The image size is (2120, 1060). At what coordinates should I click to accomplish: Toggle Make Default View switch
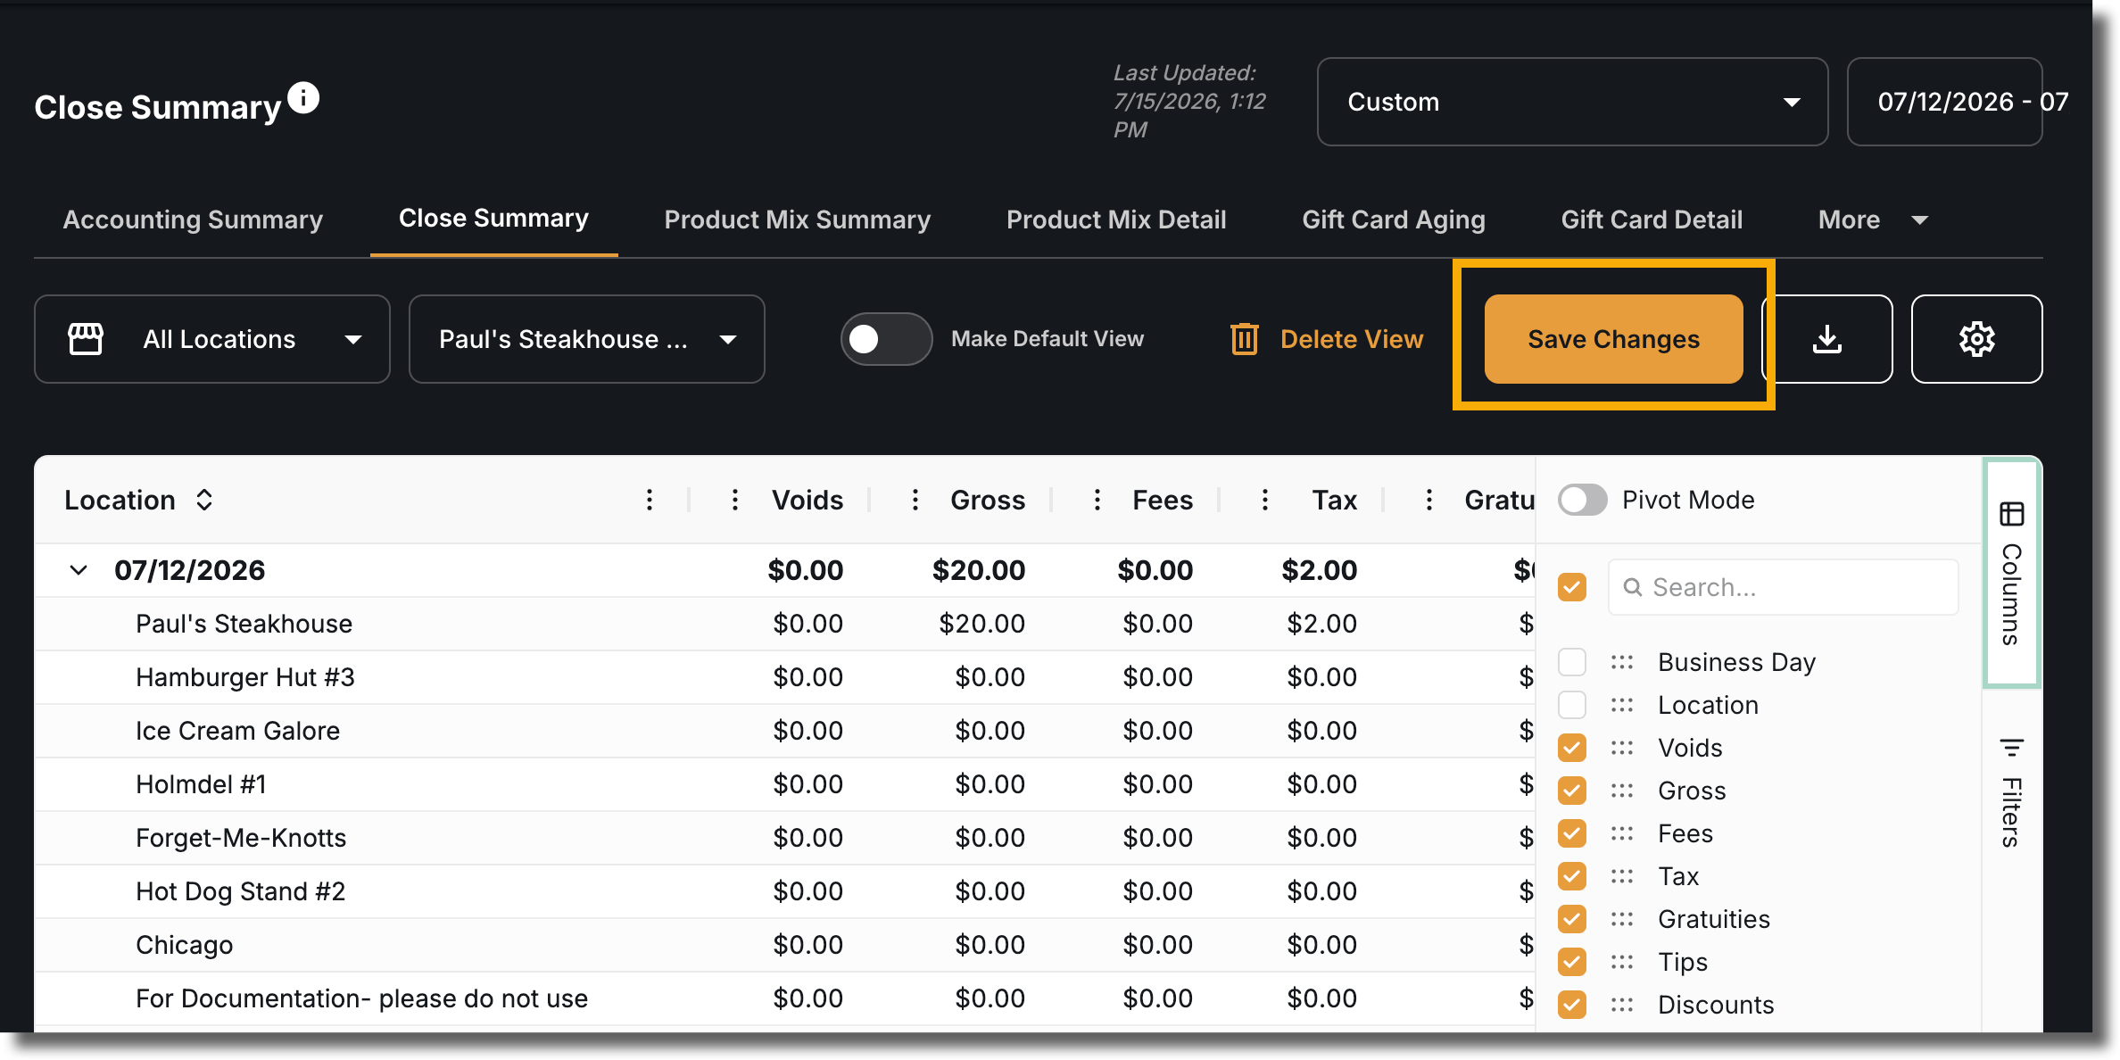tap(886, 339)
